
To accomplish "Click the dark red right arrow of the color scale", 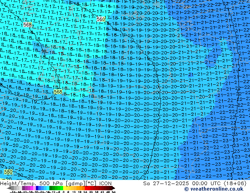I will [x=114, y=188].
